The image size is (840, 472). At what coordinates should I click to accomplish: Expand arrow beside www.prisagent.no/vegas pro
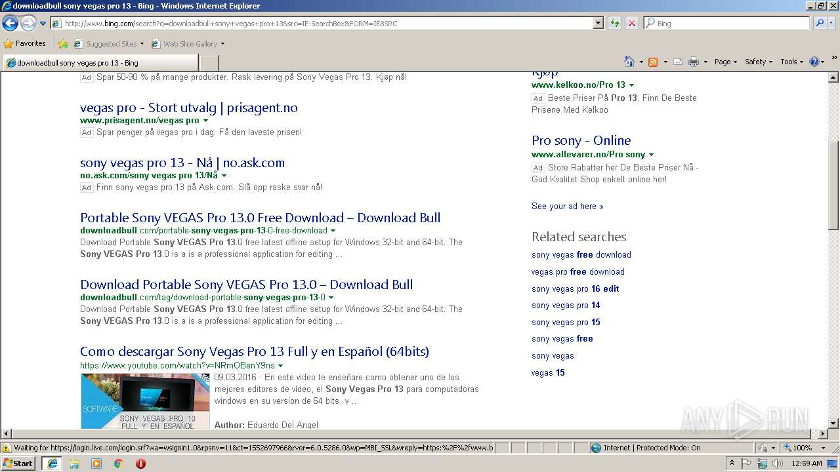[x=205, y=121]
